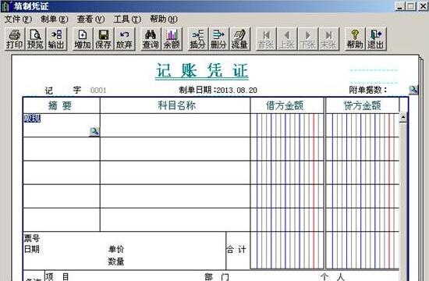Click the 记 字 voucher type label
This screenshot has height=281, width=429.
pyautogui.click(x=63, y=90)
